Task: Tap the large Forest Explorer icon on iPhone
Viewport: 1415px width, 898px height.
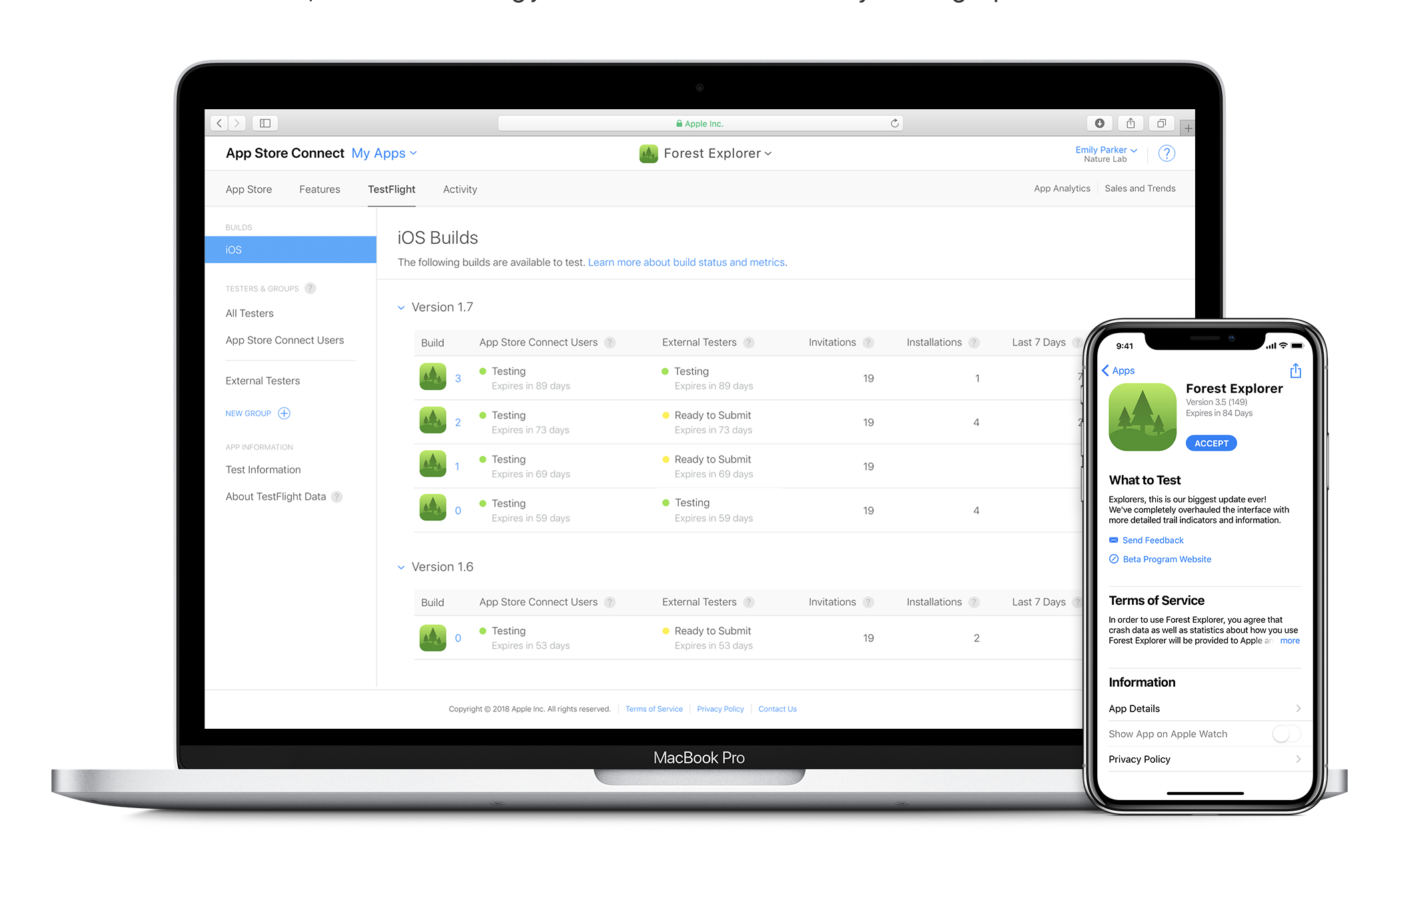Action: [1143, 417]
